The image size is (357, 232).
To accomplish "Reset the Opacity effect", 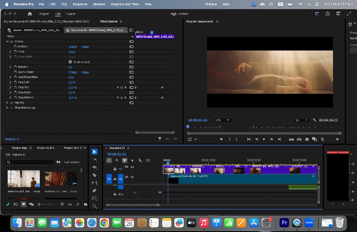I will click(132, 102).
